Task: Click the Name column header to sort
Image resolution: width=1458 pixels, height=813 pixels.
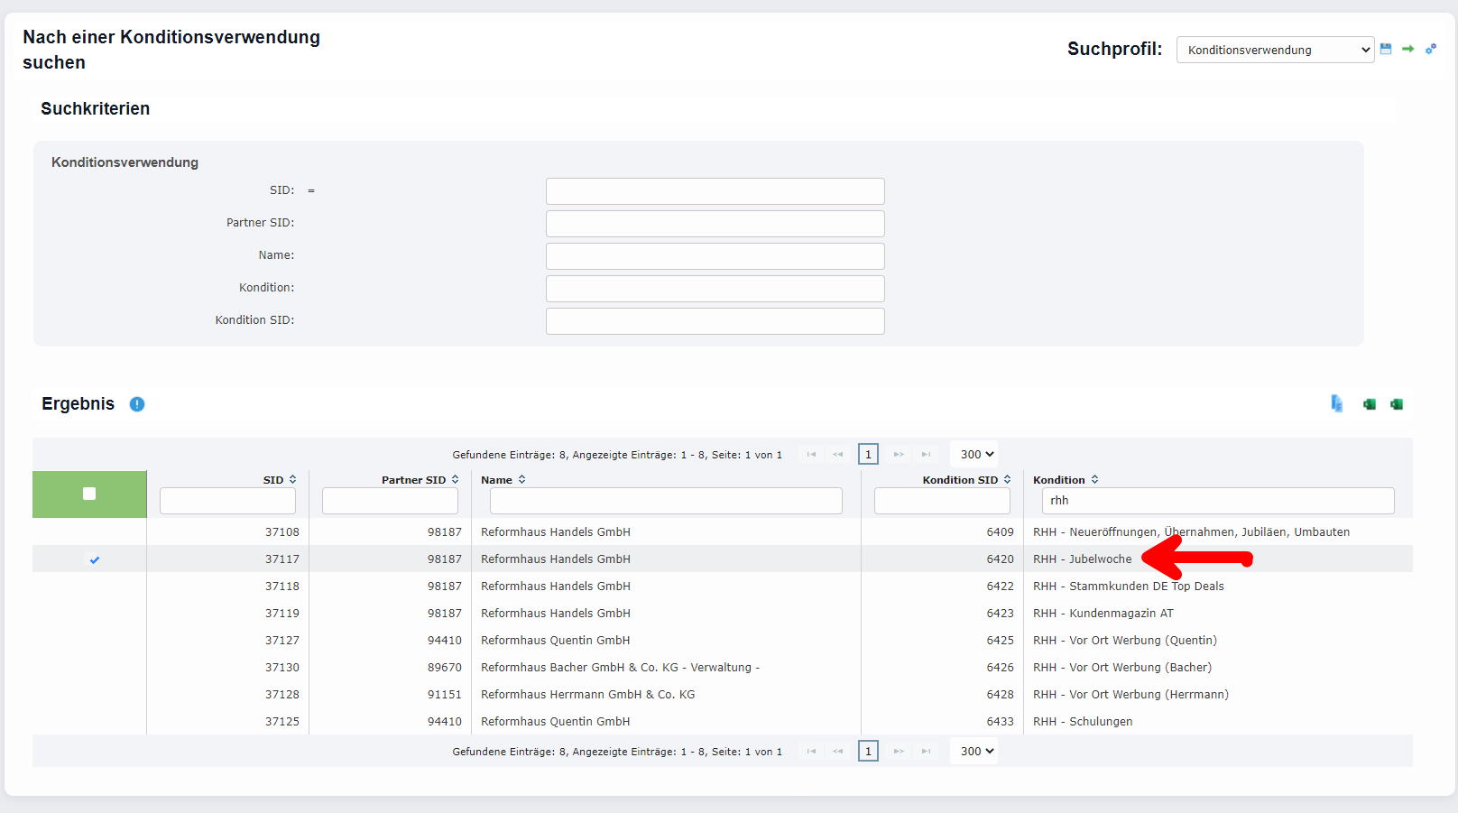Action: [497, 480]
